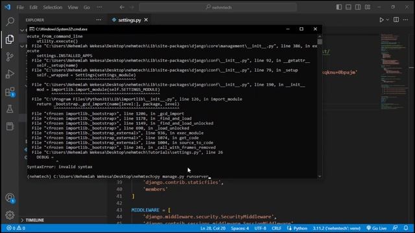This screenshot has height=233, width=415.
Task: Select interpreter 3.11.2 ('nehmtech': venv)
Action: coord(337,228)
